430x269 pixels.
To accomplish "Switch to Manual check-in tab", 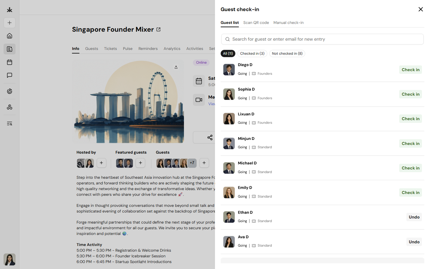I will pyautogui.click(x=289, y=23).
